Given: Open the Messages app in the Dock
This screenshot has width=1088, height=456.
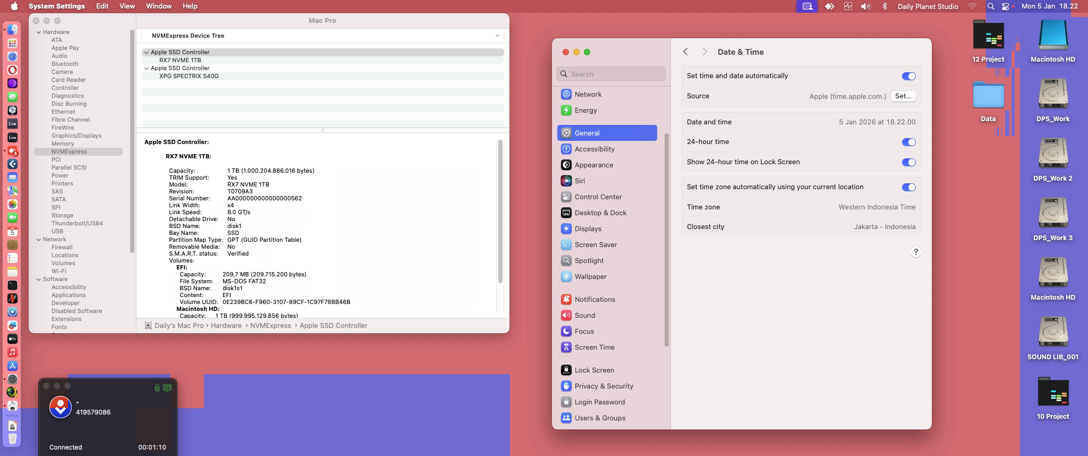Looking at the screenshot, I should click(12, 97).
